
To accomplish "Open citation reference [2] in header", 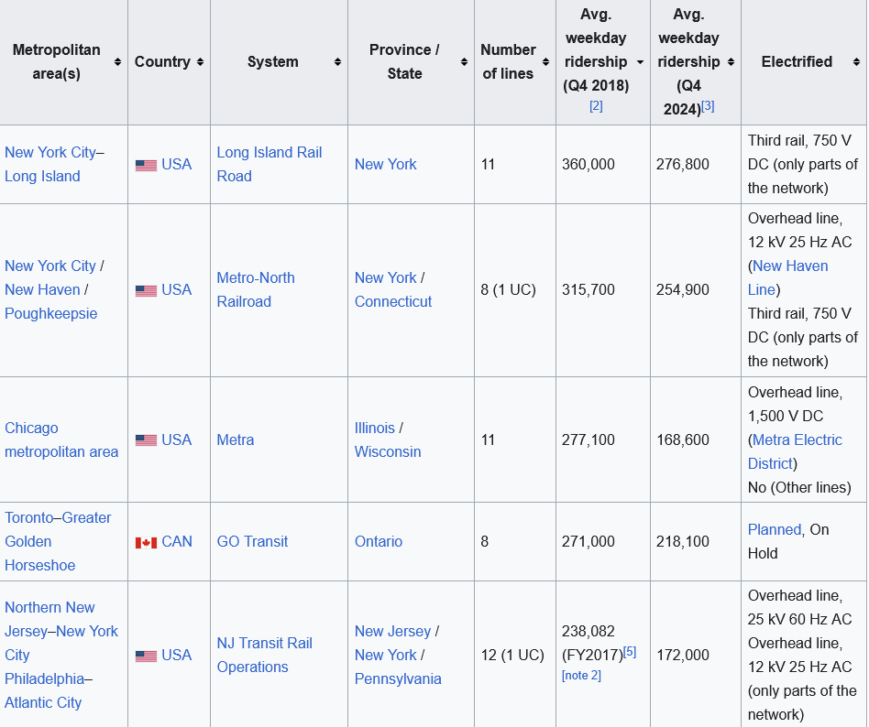I will 596,106.
